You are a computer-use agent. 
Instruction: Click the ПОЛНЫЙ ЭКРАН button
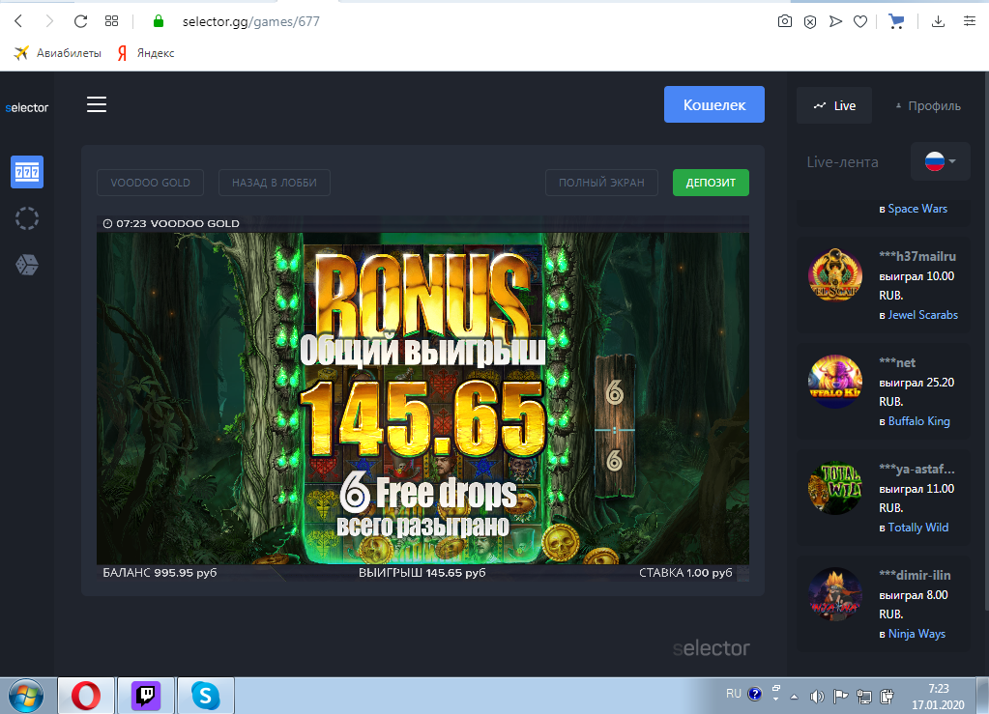pyautogui.click(x=601, y=183)
